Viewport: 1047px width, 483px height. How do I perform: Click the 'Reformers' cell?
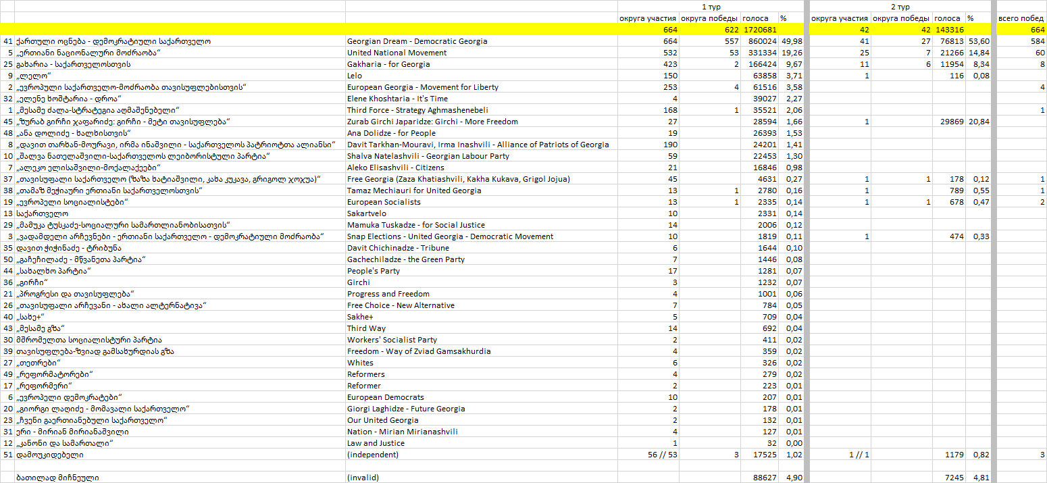(x=482, y=374)
